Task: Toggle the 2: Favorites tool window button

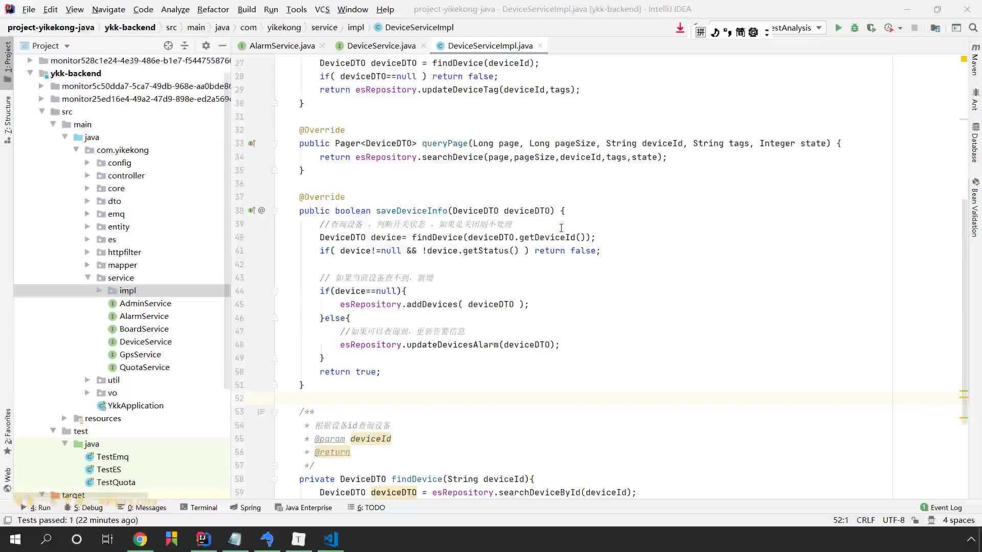Action: 8,431
